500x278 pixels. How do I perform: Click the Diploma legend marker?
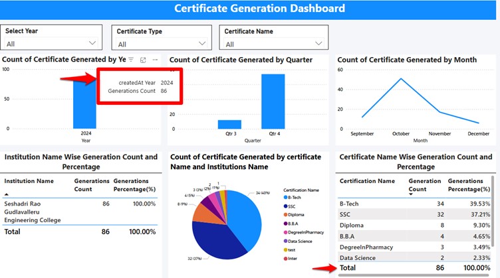(286, 216)
